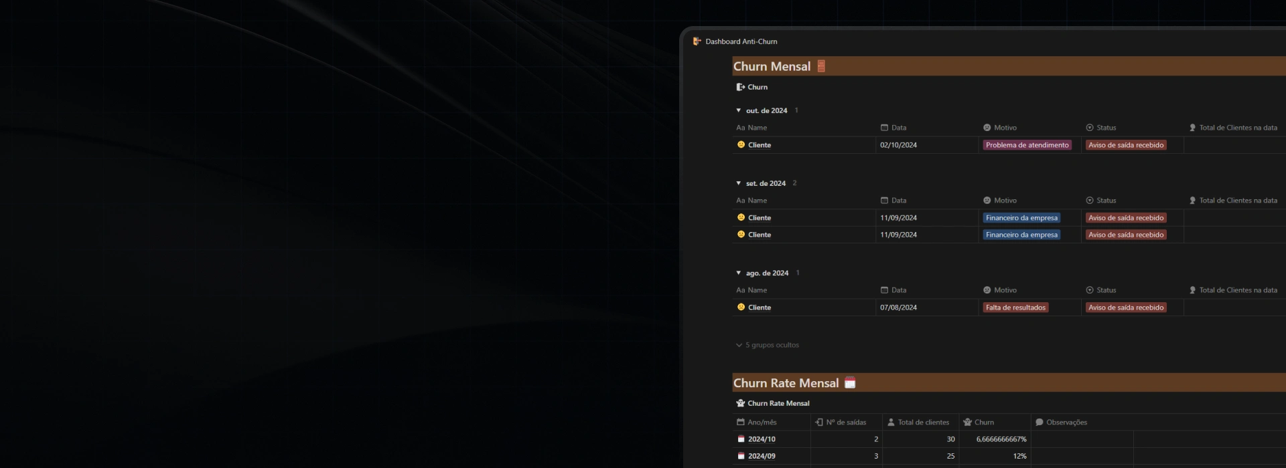Click the Data column calendar icon in set. de 2024 group
The height and width of the screenshot is (468, 1286).
tap(884, 201)
